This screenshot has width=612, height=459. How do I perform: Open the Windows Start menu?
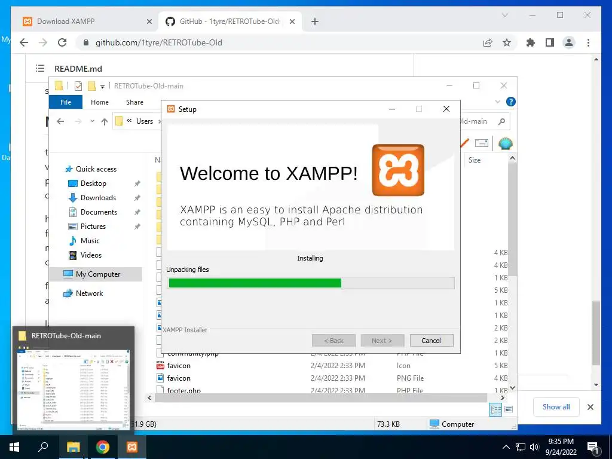14,447
